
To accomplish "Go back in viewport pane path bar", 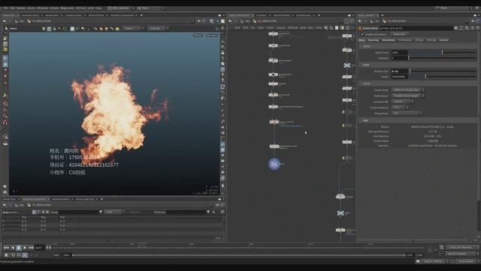I will click(5, 21).
